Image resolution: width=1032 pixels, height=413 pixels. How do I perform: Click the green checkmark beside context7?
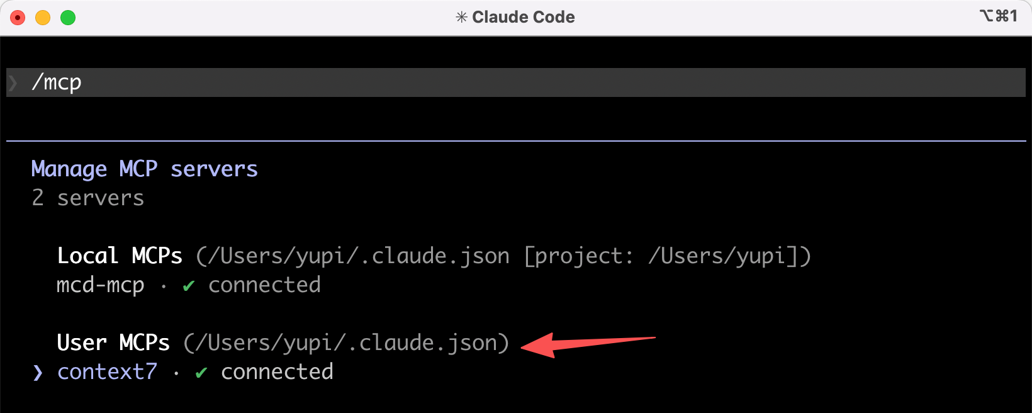tap(201, 373)
